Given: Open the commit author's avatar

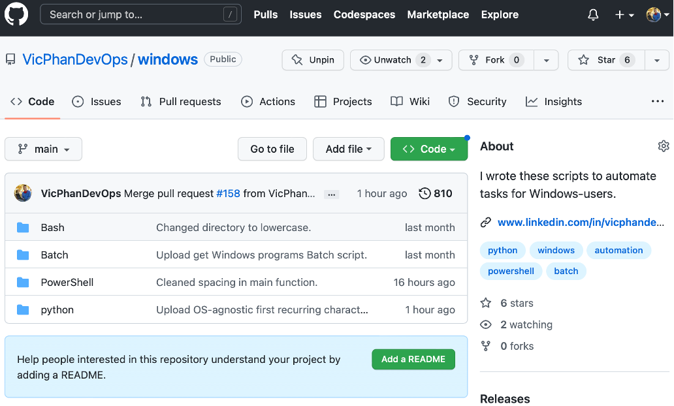Looking at the screenshot, I should point(23,193).
